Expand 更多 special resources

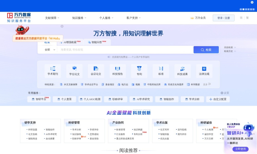207,84
